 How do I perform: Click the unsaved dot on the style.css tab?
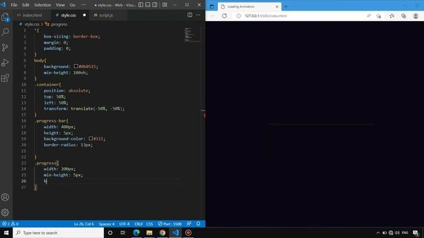84,15
